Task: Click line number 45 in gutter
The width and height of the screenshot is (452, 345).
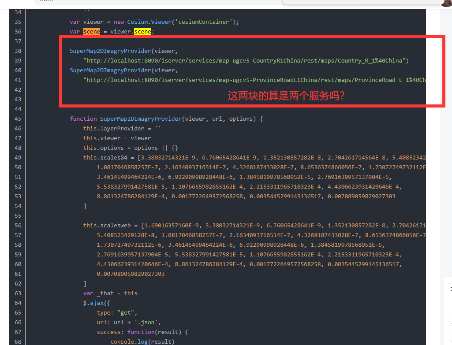Action: [x=18, y=119]
